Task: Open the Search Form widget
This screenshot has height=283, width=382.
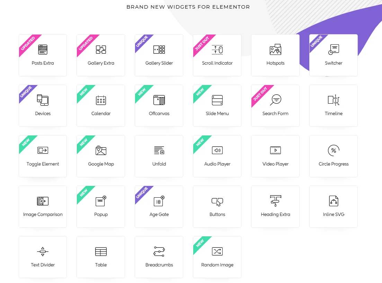Action: [x=275, y=100]
